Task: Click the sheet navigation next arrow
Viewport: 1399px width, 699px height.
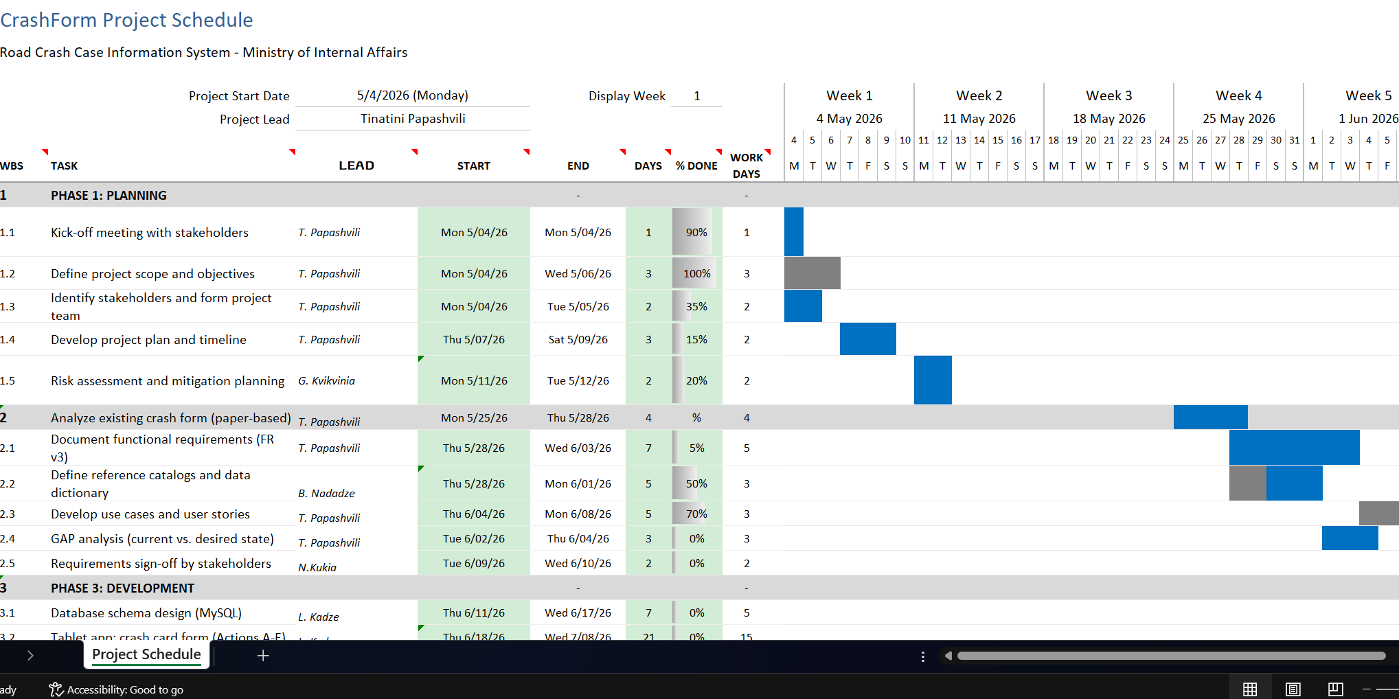Action: pyautogui.click(x=30, y=656)
